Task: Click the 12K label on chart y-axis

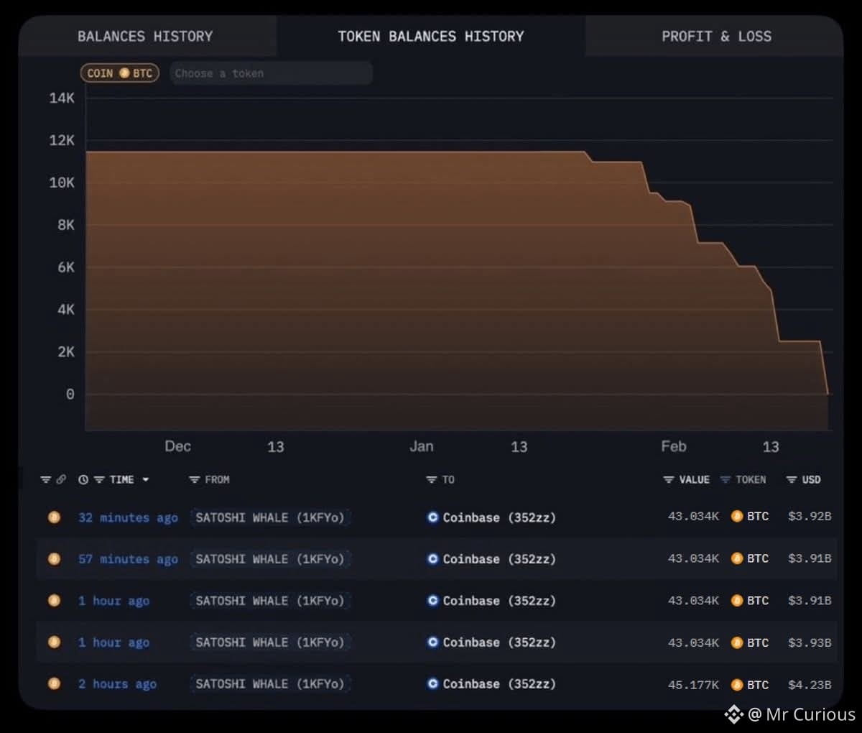Action: pos(62,140)
